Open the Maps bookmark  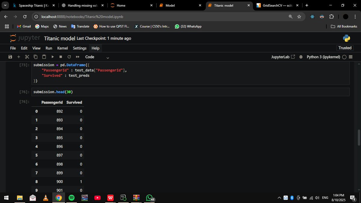pyautogui.click(x=42, y=26)
